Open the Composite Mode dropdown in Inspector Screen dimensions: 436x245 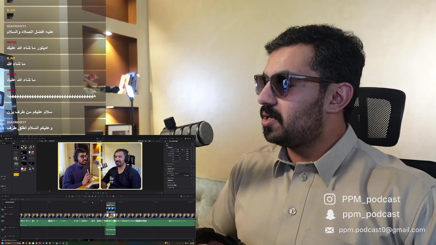coord(182,174)
